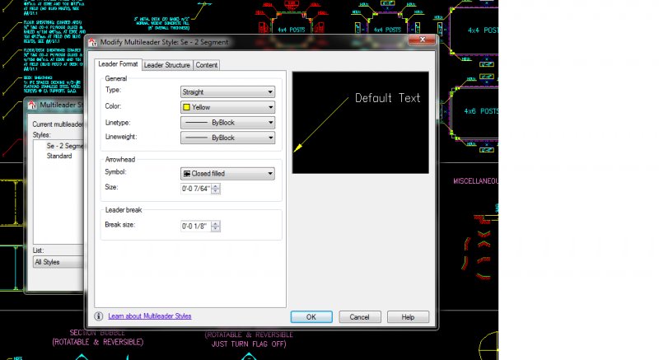Click the leader preview pane thumbnail
Viewport: 659px width, 360px height.
point(361,122)
